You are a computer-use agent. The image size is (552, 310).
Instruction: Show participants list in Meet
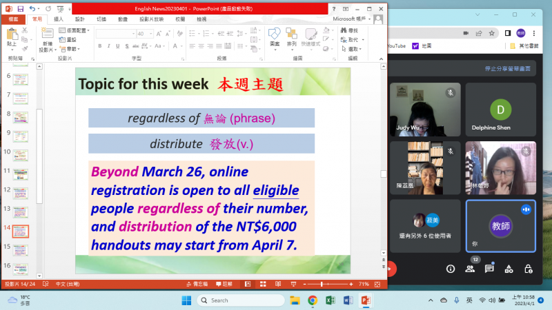click(470, 269)
